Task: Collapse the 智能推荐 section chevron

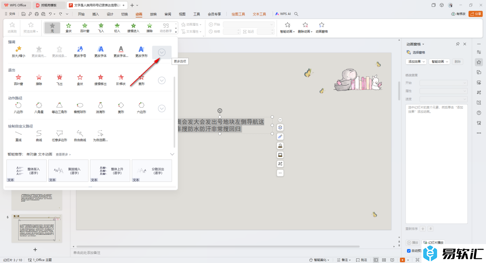Action: [172, 154]
